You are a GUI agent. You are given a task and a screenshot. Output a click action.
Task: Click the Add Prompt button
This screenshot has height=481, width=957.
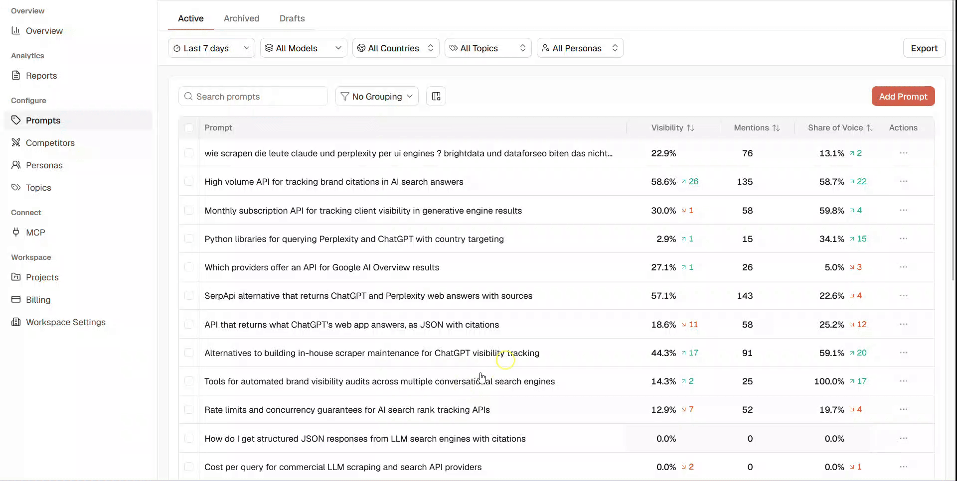903,97
